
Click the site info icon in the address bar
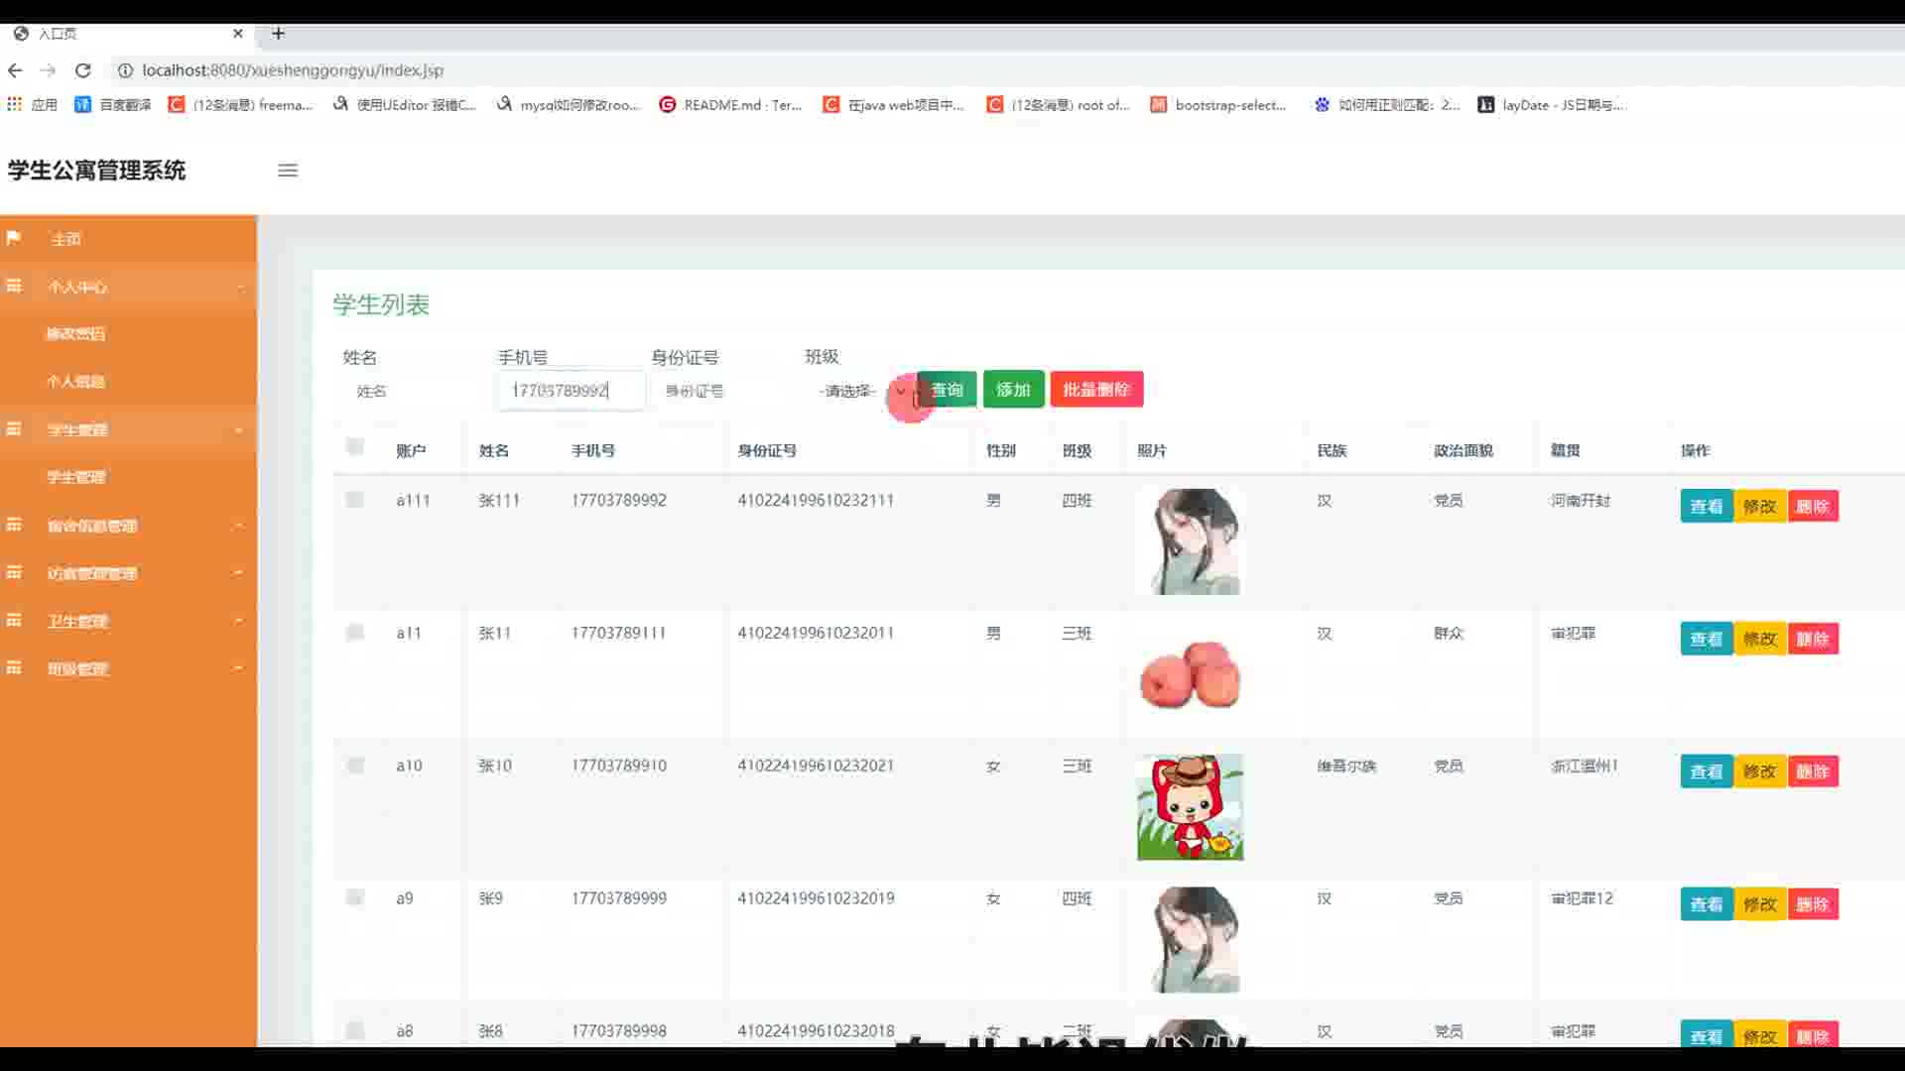pos(125,70)
